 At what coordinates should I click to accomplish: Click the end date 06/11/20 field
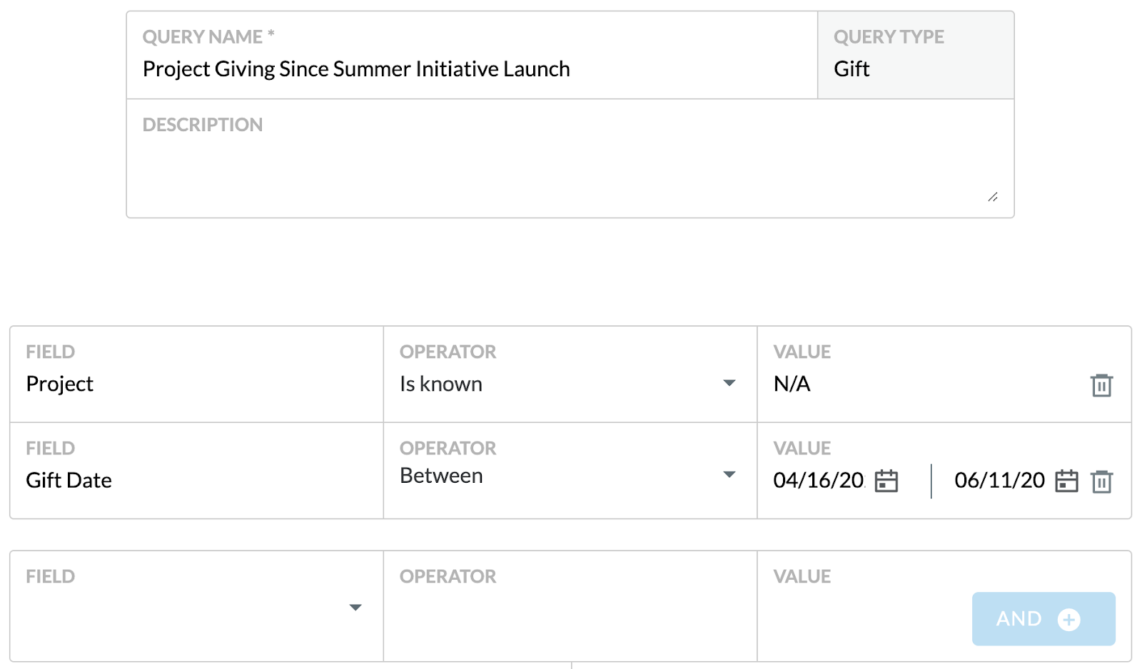click(x=999, y=481)
